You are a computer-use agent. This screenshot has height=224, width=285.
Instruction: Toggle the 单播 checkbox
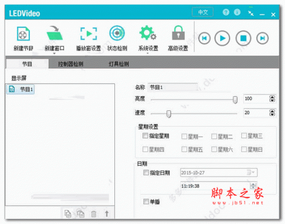pyautogui.click(x=146, y=202)
